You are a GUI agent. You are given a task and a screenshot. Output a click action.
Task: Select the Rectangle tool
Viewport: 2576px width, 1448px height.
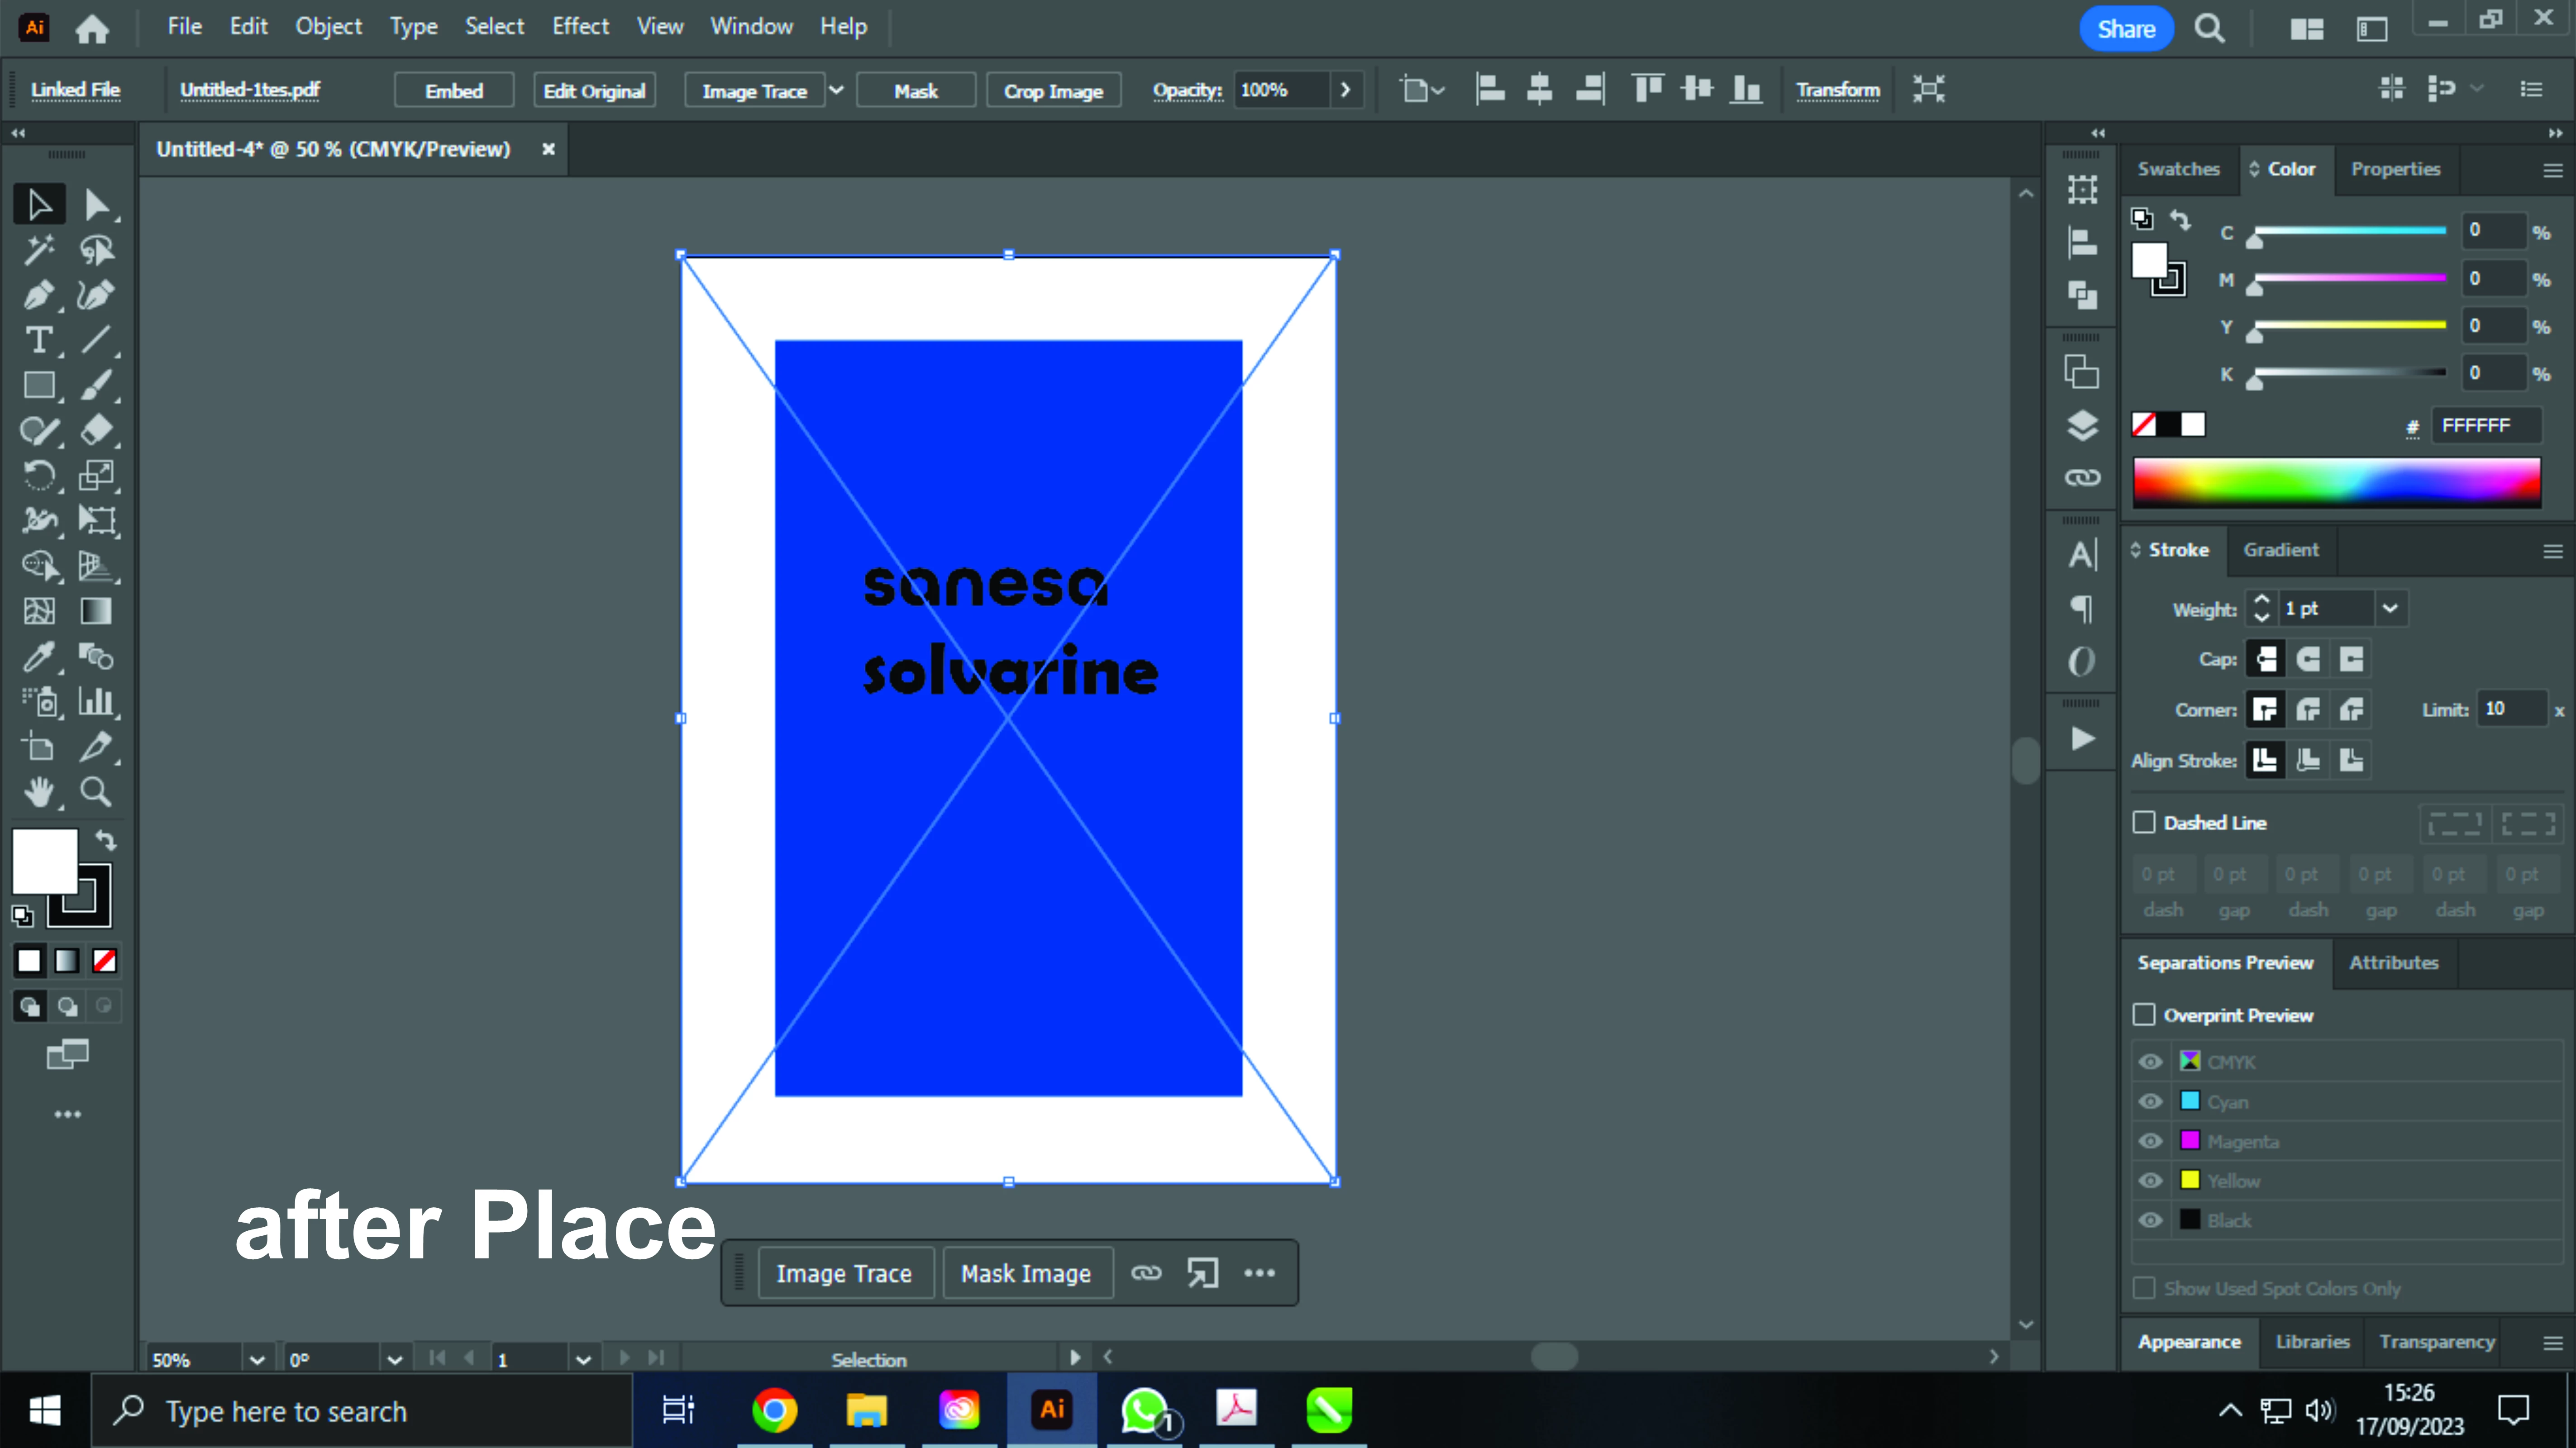point(39,386)
